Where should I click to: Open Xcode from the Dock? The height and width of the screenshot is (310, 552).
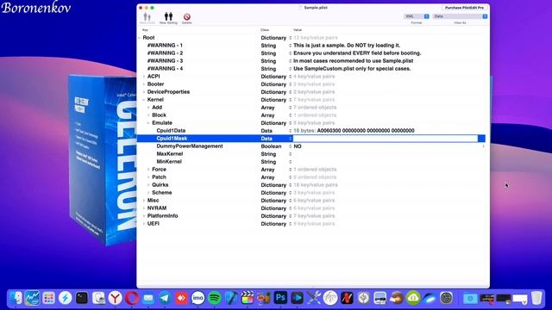(x=231, y=299)
